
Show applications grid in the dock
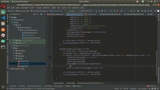(x=3, y=87)
